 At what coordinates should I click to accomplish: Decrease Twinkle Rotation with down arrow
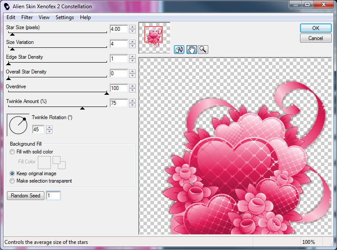point(50,132)
